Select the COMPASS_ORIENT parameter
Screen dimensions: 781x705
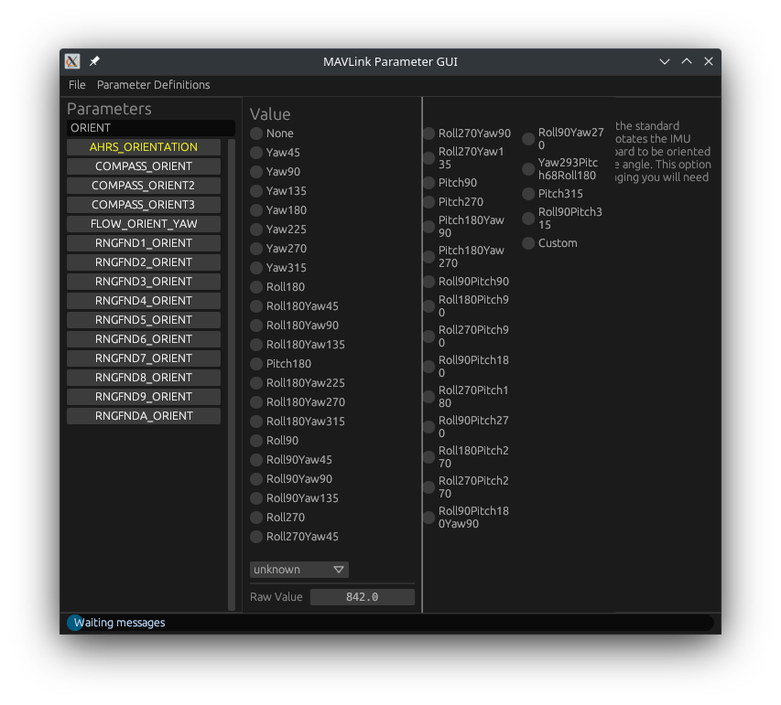143,166
